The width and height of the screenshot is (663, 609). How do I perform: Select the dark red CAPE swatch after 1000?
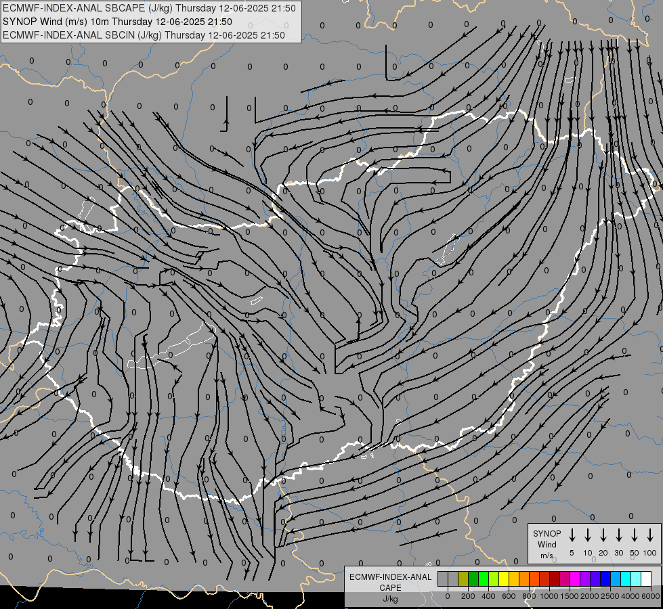point(555,579)
